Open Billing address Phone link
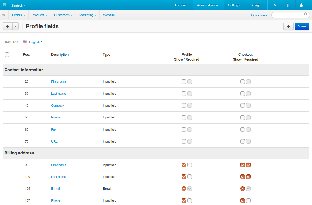The width and height of the screenshot is (312, 205). (x=56, y=200)
